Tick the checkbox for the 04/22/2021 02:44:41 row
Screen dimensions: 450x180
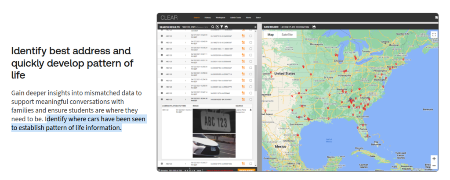click(250, 99)
